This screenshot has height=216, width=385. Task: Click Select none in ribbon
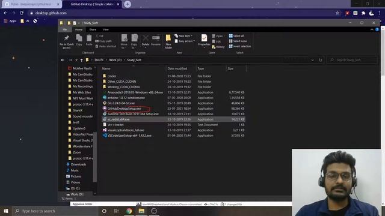pos(238,41)
